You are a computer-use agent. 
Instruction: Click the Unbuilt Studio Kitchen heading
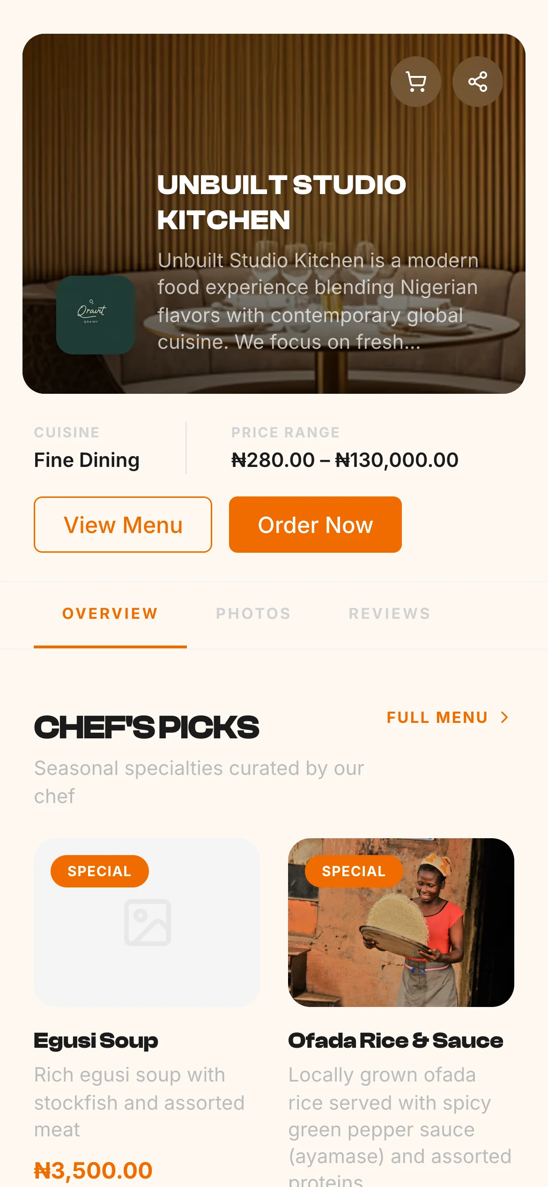(x=281, y=202)
